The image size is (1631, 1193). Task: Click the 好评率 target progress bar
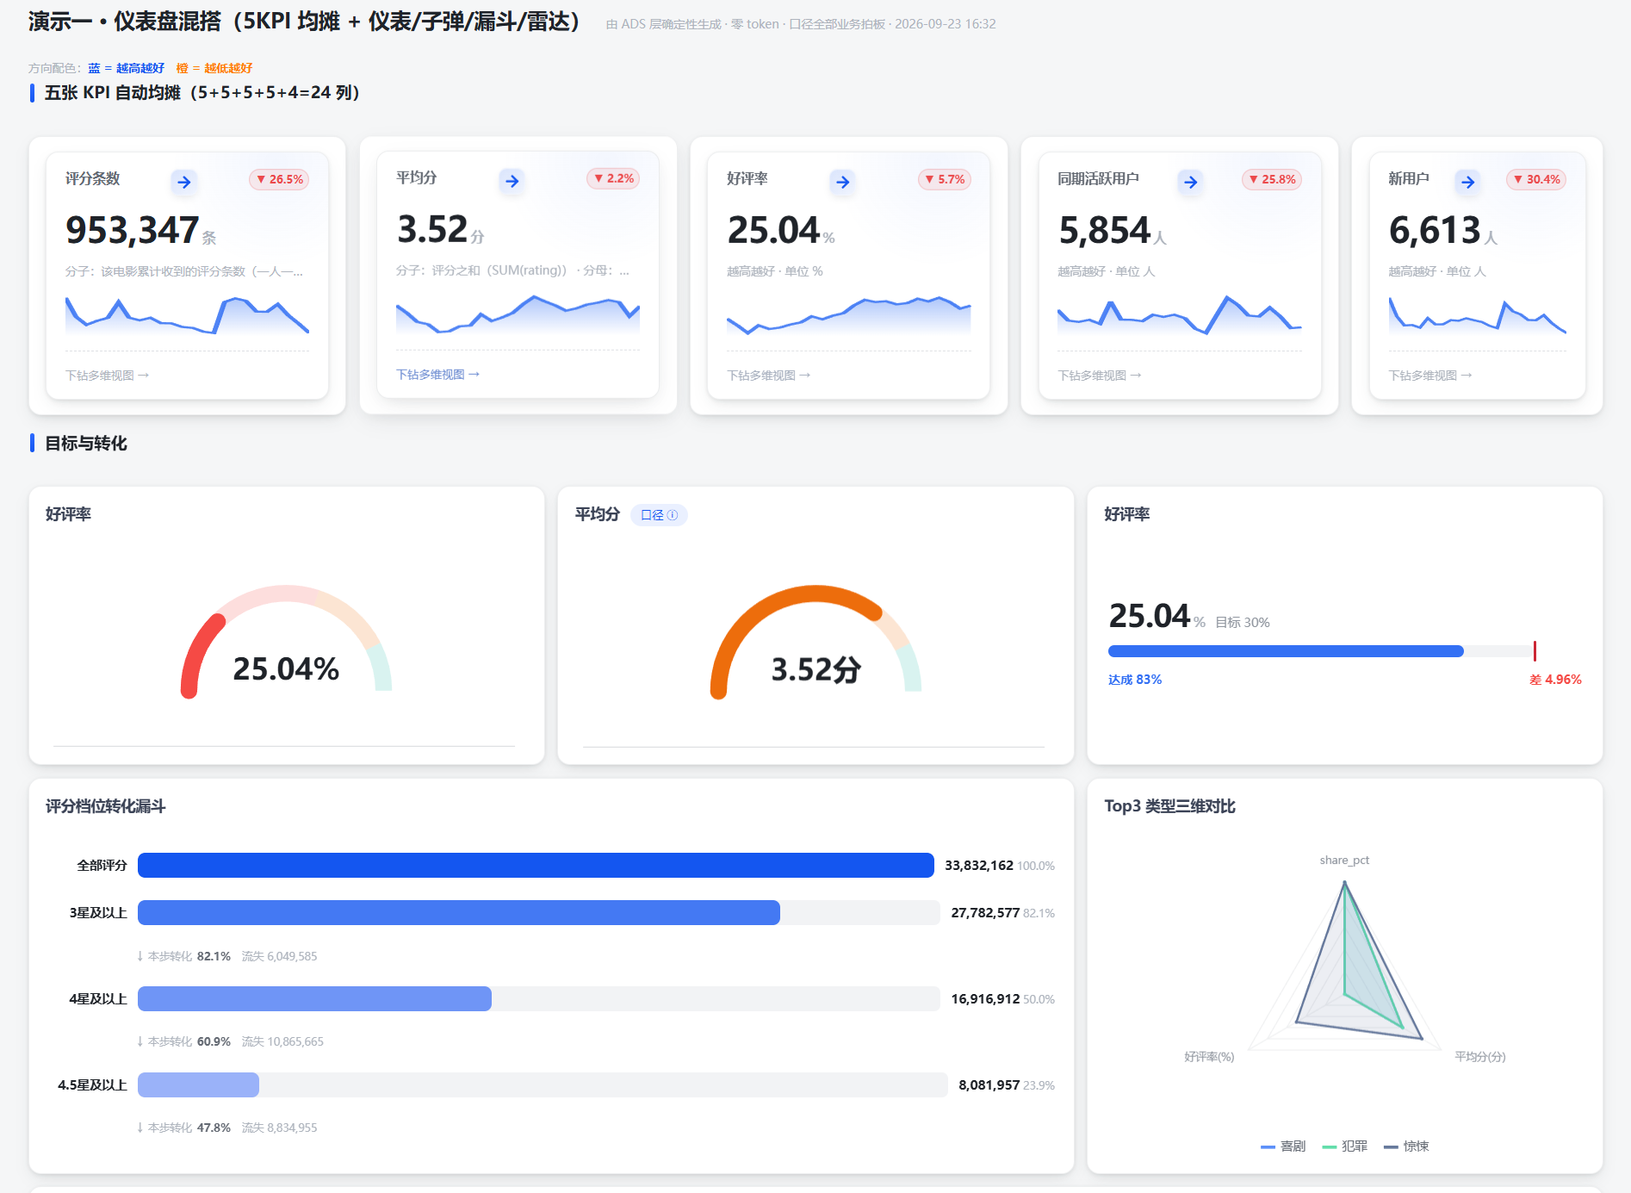tap(1321, 651)
